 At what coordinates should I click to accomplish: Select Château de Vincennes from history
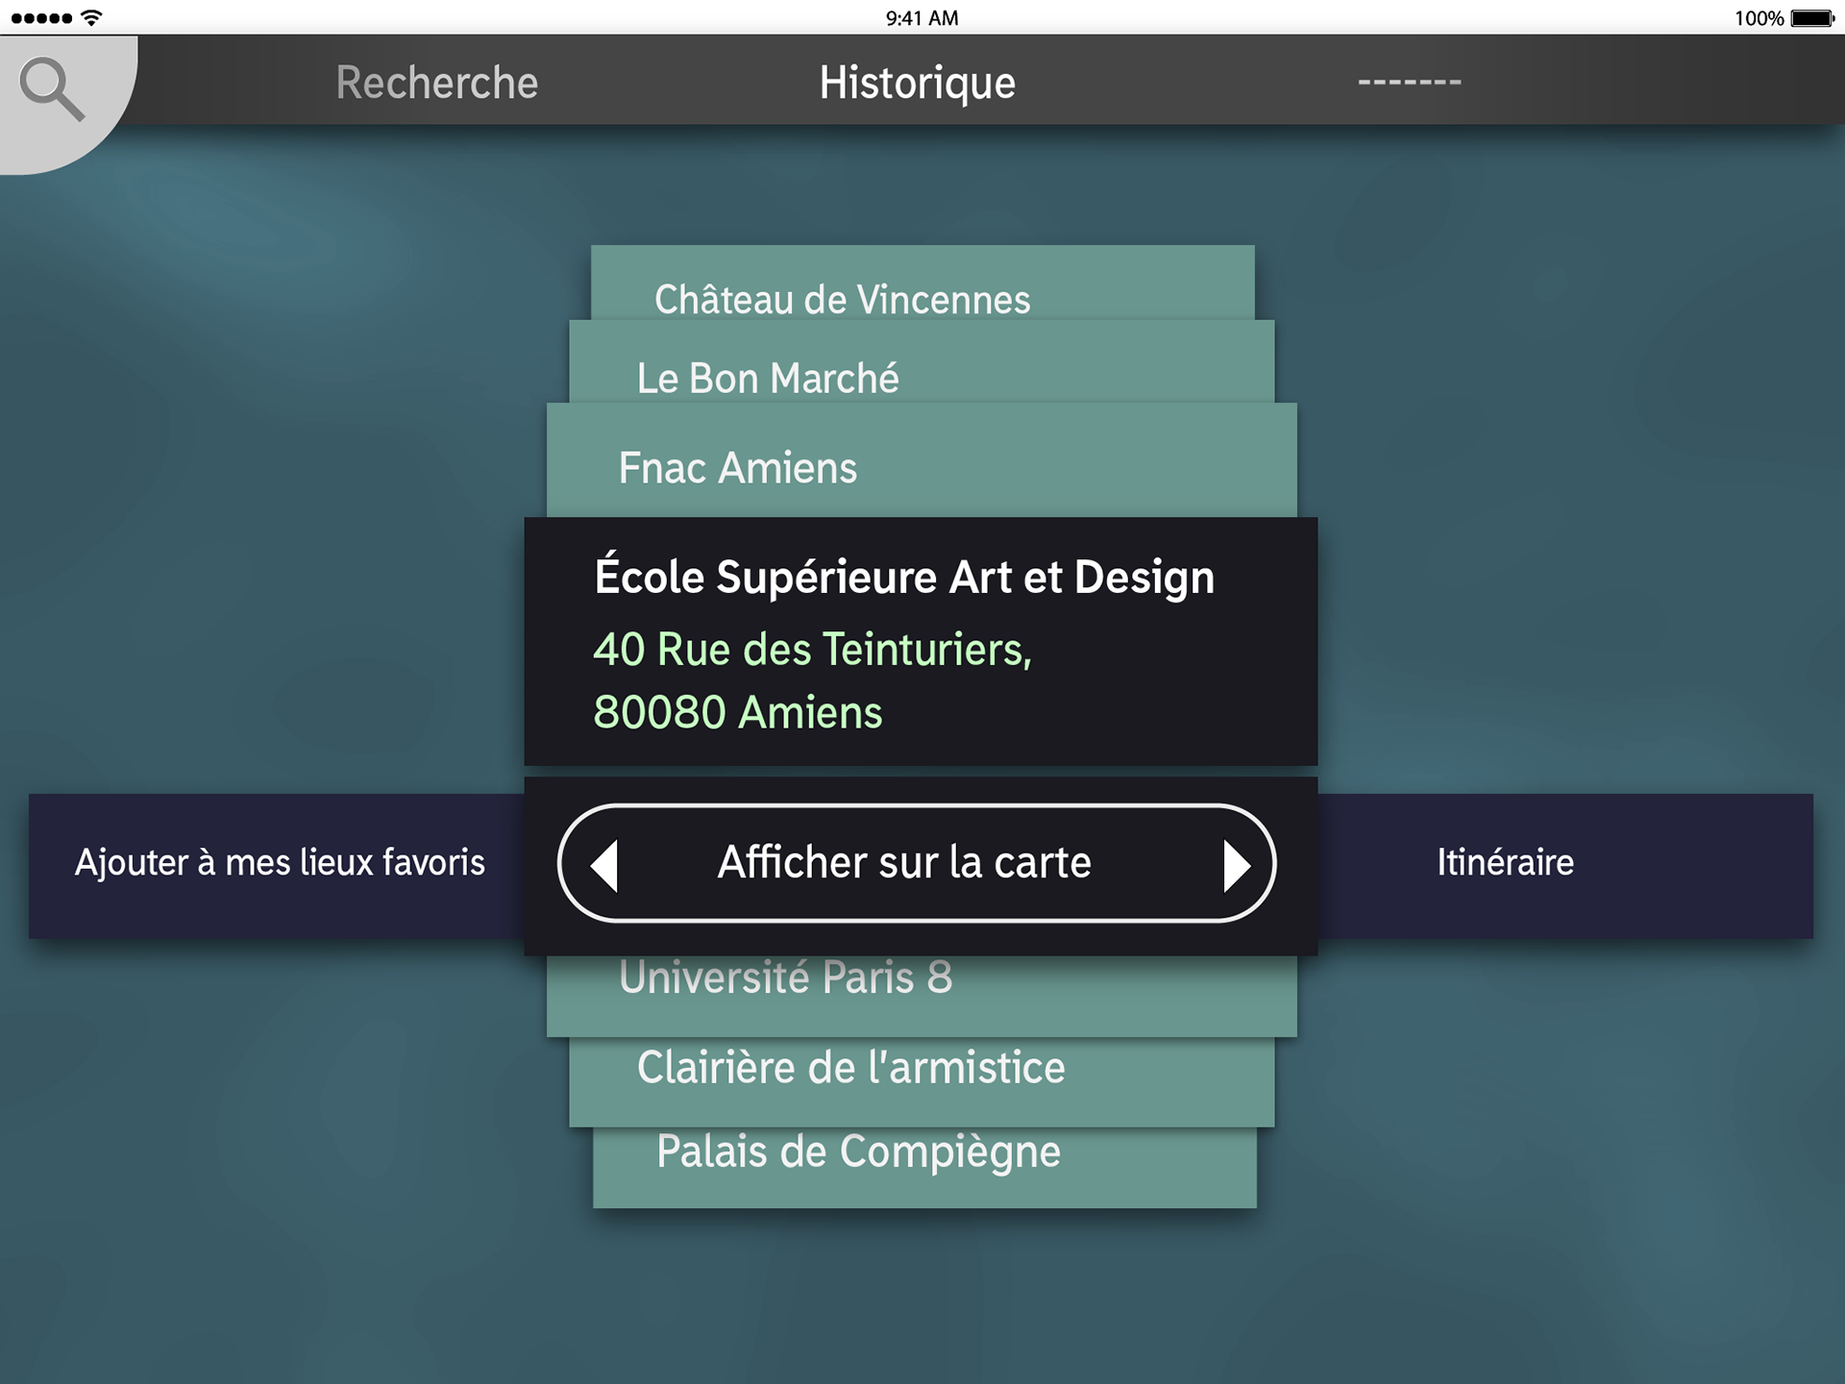(x=922, y=283)
